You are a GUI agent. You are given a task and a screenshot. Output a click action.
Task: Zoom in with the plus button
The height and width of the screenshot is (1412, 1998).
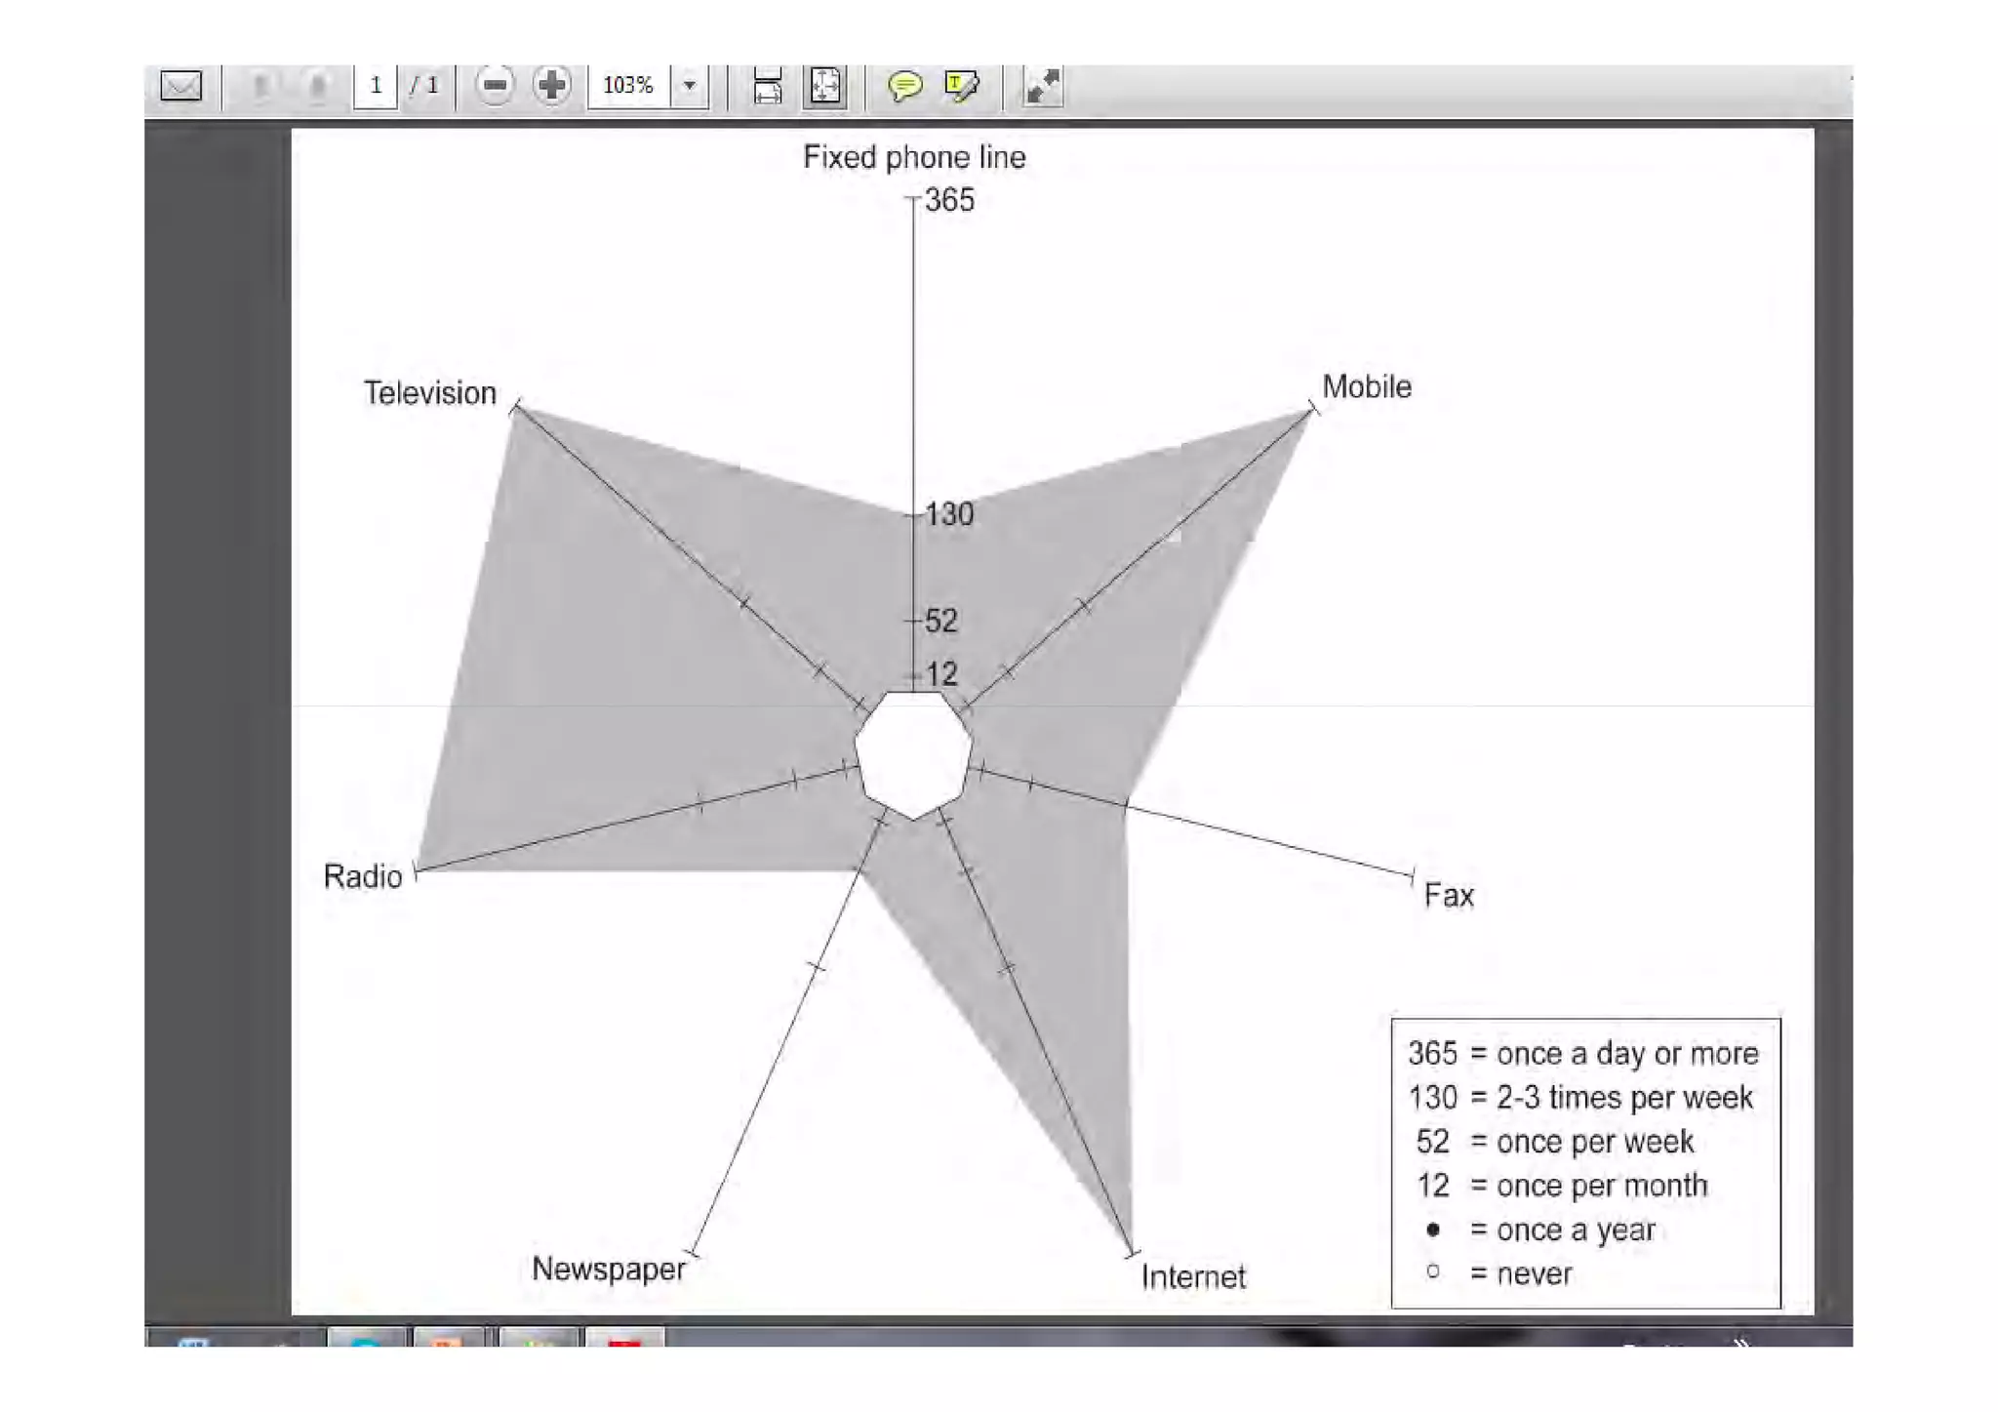pyautogui.click(x=551, y=86)
